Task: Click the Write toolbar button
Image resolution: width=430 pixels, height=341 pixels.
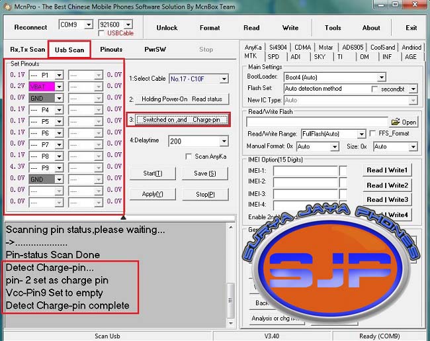Action: point(290,28)
